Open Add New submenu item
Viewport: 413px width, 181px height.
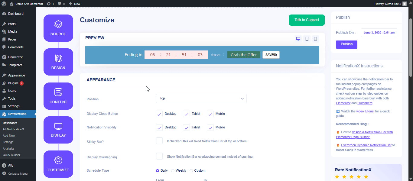(9, 136)
